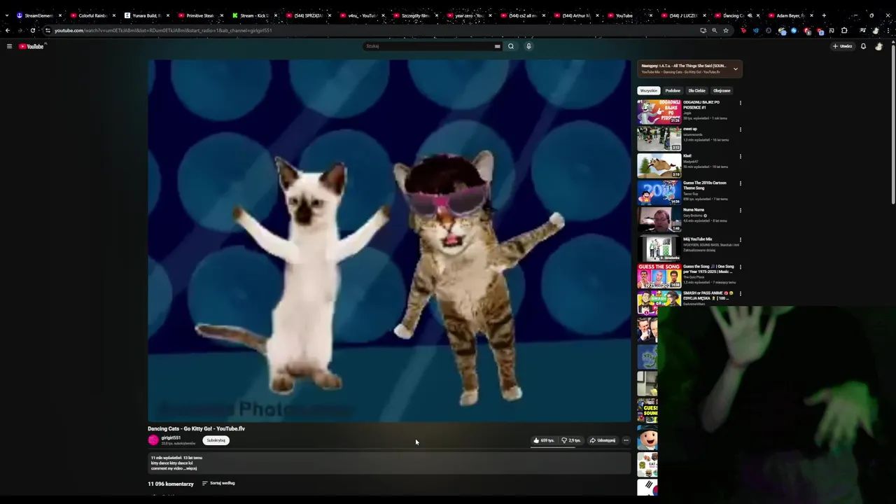Open the on-screen keyboard icon in search
This screenshot has width=896, height=504.
tap(497, 46)
